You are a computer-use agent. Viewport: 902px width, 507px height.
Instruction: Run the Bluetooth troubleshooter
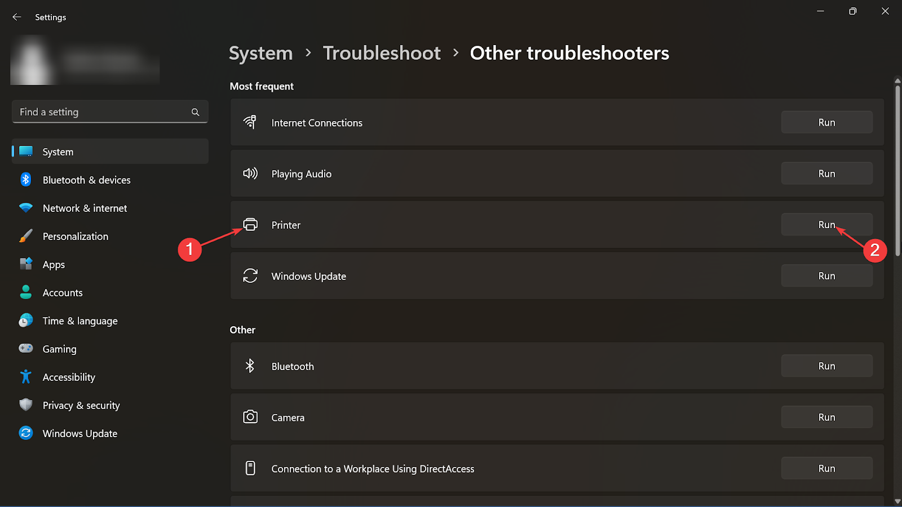coord(827,366)
